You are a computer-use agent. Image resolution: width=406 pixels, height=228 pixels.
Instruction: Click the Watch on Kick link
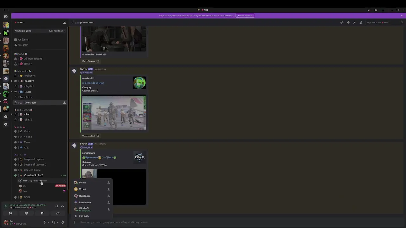[90, 136]
